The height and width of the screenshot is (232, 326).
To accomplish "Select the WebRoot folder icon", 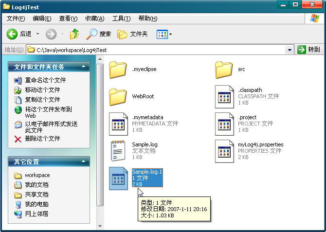I will [x=118, y=97].
